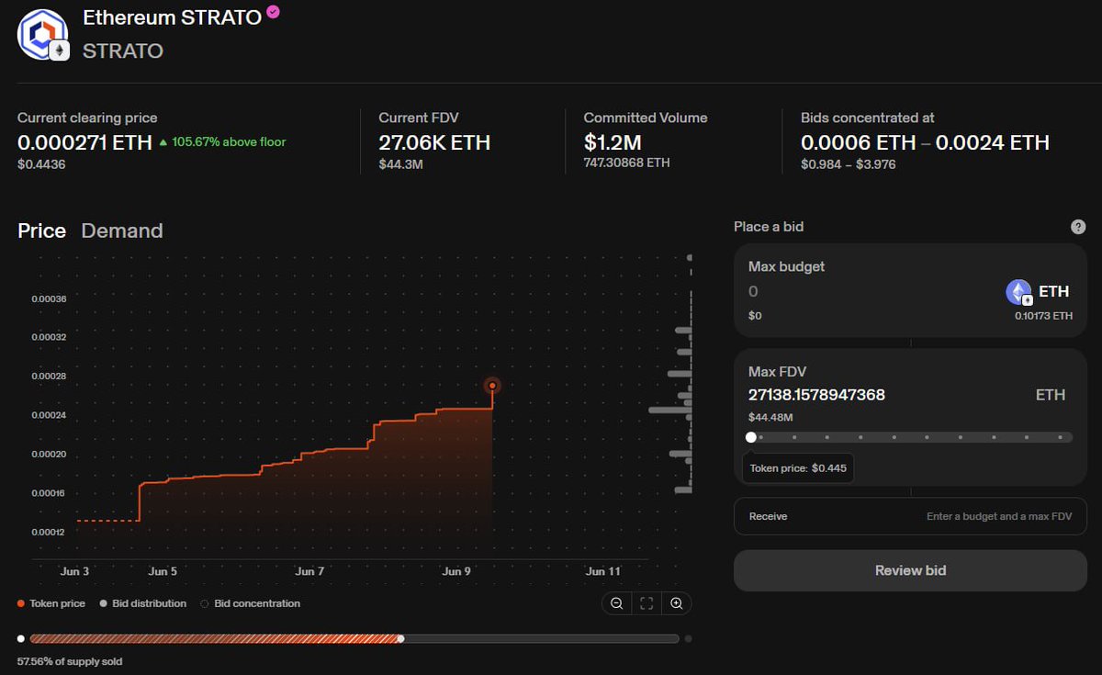Click the STRATO token logo
1102x675 pixels.
point(42,35)
